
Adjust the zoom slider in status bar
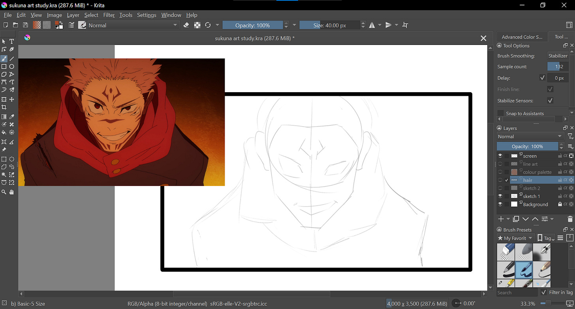[553, 303]
